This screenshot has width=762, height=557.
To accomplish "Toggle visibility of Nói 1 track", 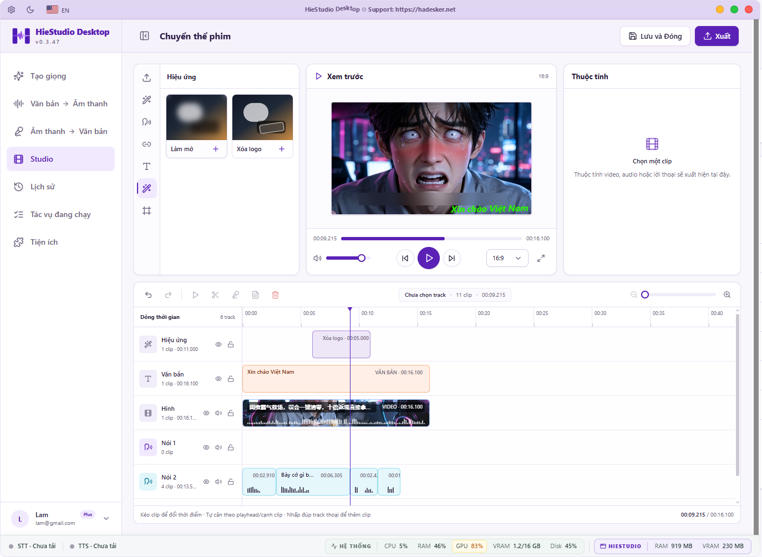I will click(x=206, y=447).
